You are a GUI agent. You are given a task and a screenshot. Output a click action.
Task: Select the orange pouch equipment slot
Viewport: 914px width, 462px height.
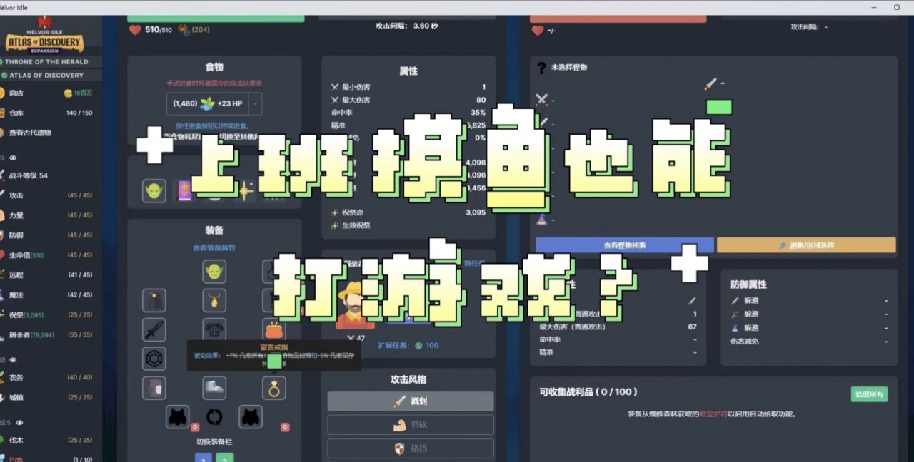(274, 330)
